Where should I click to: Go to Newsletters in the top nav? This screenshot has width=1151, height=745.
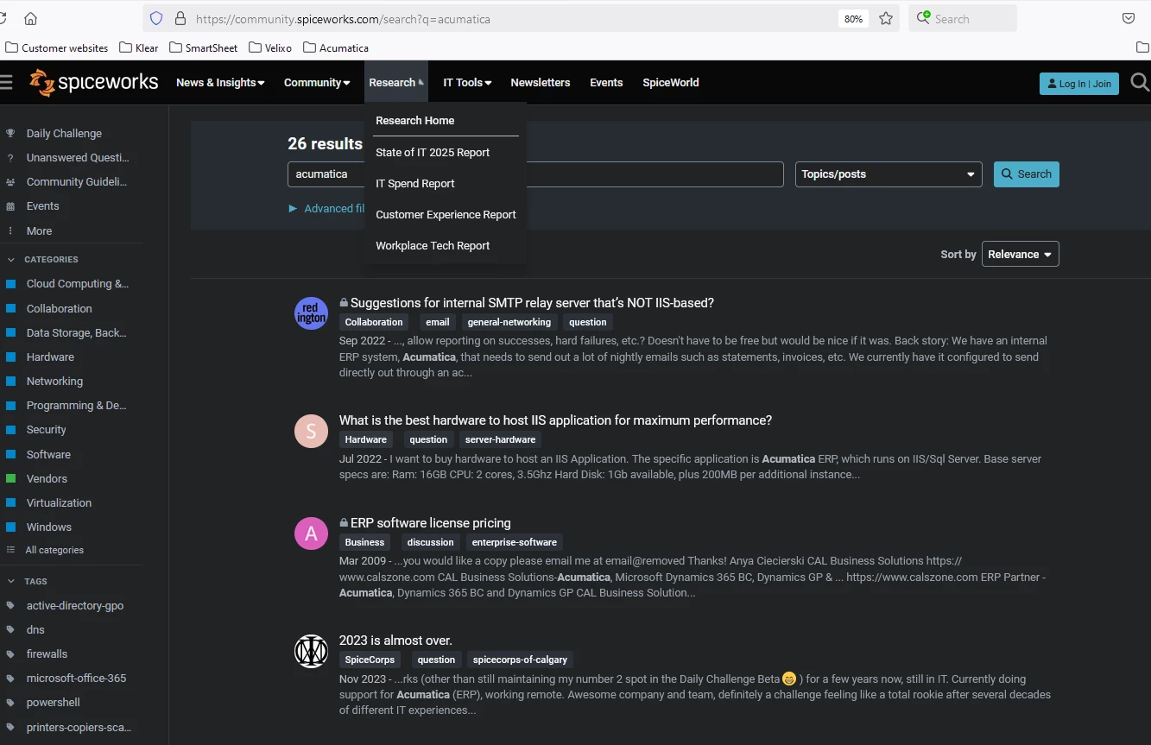(x=541, y=82)
